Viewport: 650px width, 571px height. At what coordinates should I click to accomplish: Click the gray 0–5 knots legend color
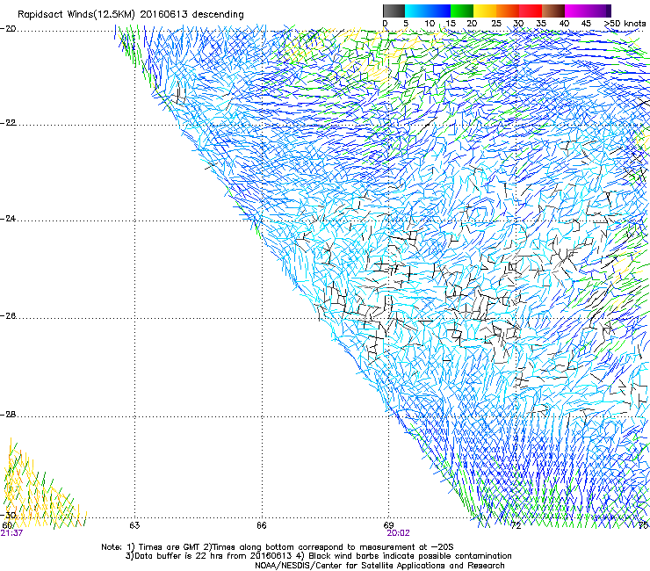click(x=394, y=11)
